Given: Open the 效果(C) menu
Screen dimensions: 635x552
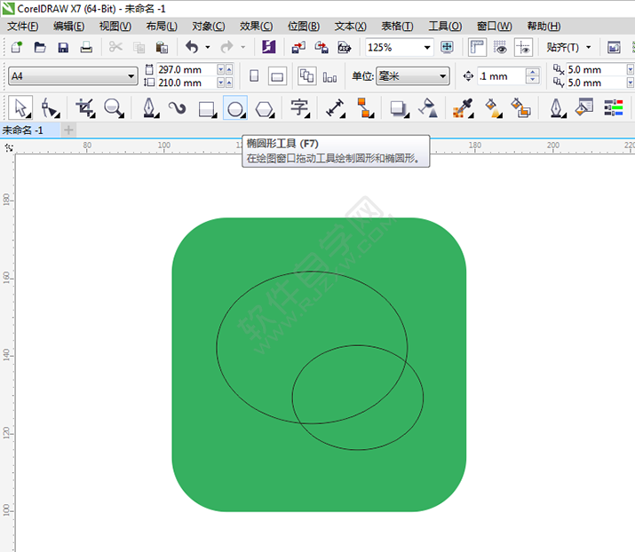Looking at the screenshot, I should click(x=256, y=26).
